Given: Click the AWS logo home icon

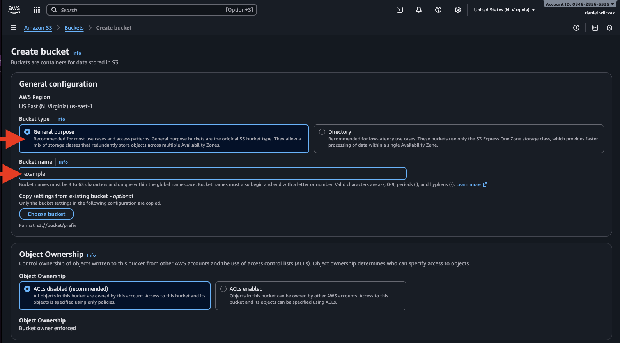Looking at the screenshot, I should coord(14,10).
